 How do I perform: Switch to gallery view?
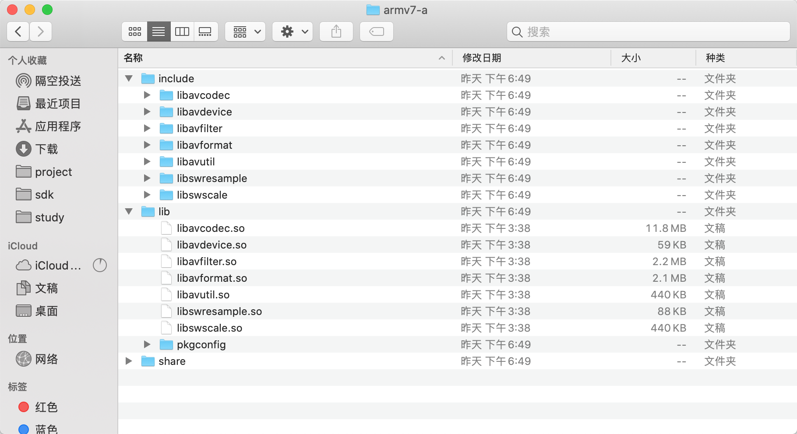click(205, 31)
